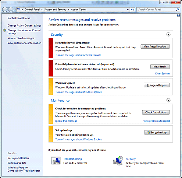Open the Recovery link
Screen dimensions: 182x178
pyautogui.click(x=131, y=159)
